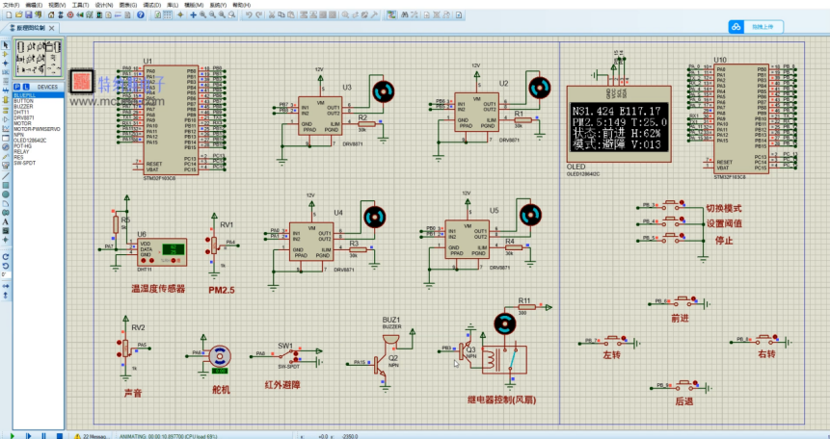This screenshot has height=439, width=830.
Task: Click the Step simulation button
Action: pos(29,436)
